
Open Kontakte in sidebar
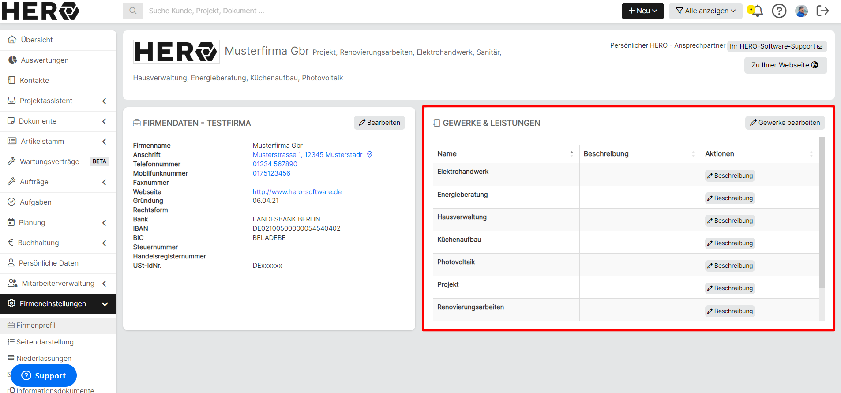coord(58,80)
